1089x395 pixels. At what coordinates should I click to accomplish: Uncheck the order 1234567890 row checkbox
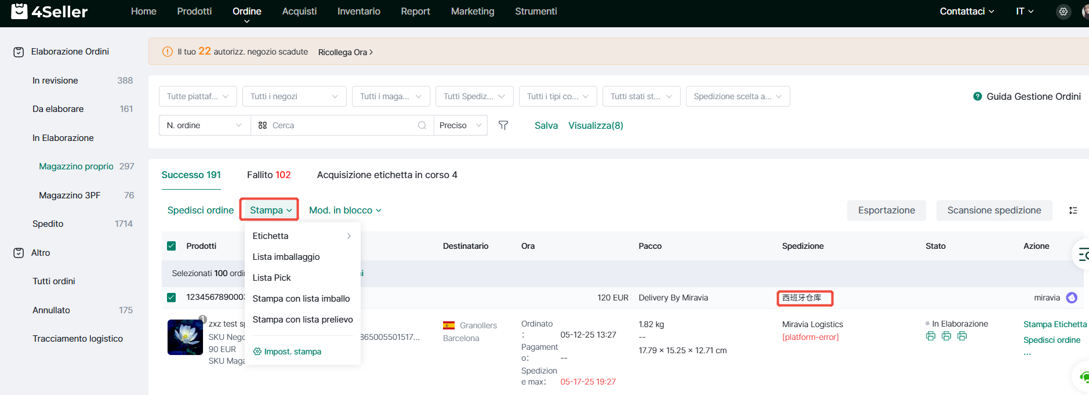172,298
